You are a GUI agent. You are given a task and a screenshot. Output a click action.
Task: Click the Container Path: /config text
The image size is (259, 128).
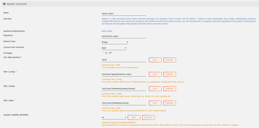(x=112, y=79)
